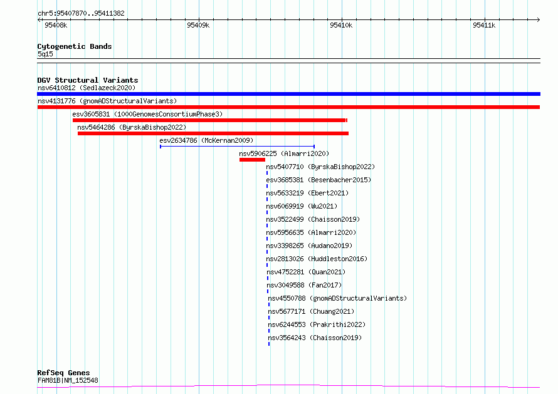Open nsv3049588 (Fan2017) variant label
The width and height of the screenshot is (558, 394).
(304, 285)
